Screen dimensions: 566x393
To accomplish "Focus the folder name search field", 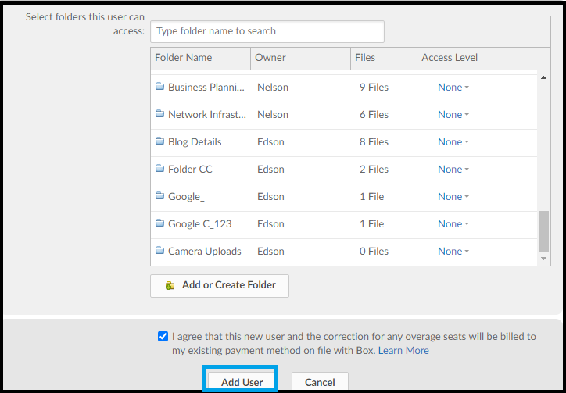I will pos(267,31).
